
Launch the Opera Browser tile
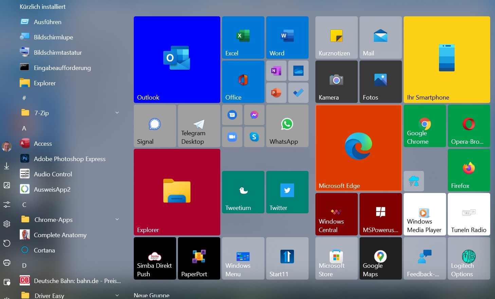pyautogui.click(x=469, y=126)
